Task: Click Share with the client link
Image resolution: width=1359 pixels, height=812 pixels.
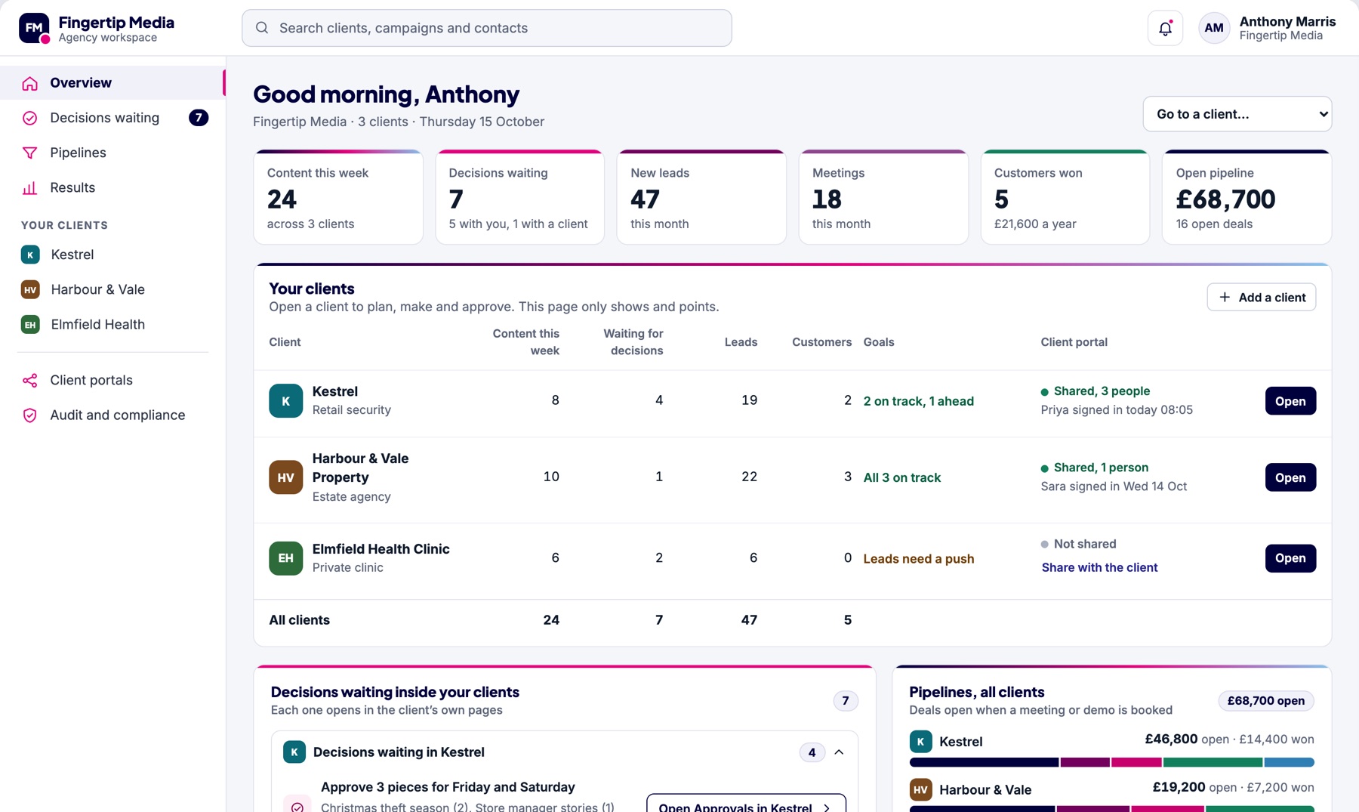Action: click(1099, 567)
